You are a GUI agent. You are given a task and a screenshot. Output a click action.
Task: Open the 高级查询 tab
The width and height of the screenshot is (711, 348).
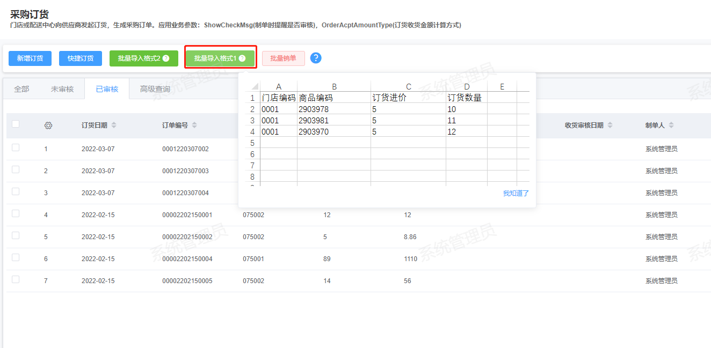[155, 89]
